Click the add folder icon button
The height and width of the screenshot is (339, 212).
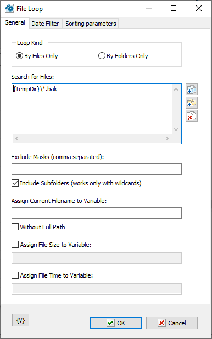[x=192, y=103]
